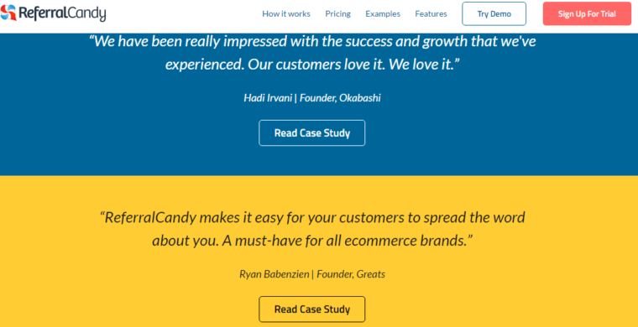Click the Sign Up For Trial button
Viewport: 638px width, 327px height.
pos(587,13)
